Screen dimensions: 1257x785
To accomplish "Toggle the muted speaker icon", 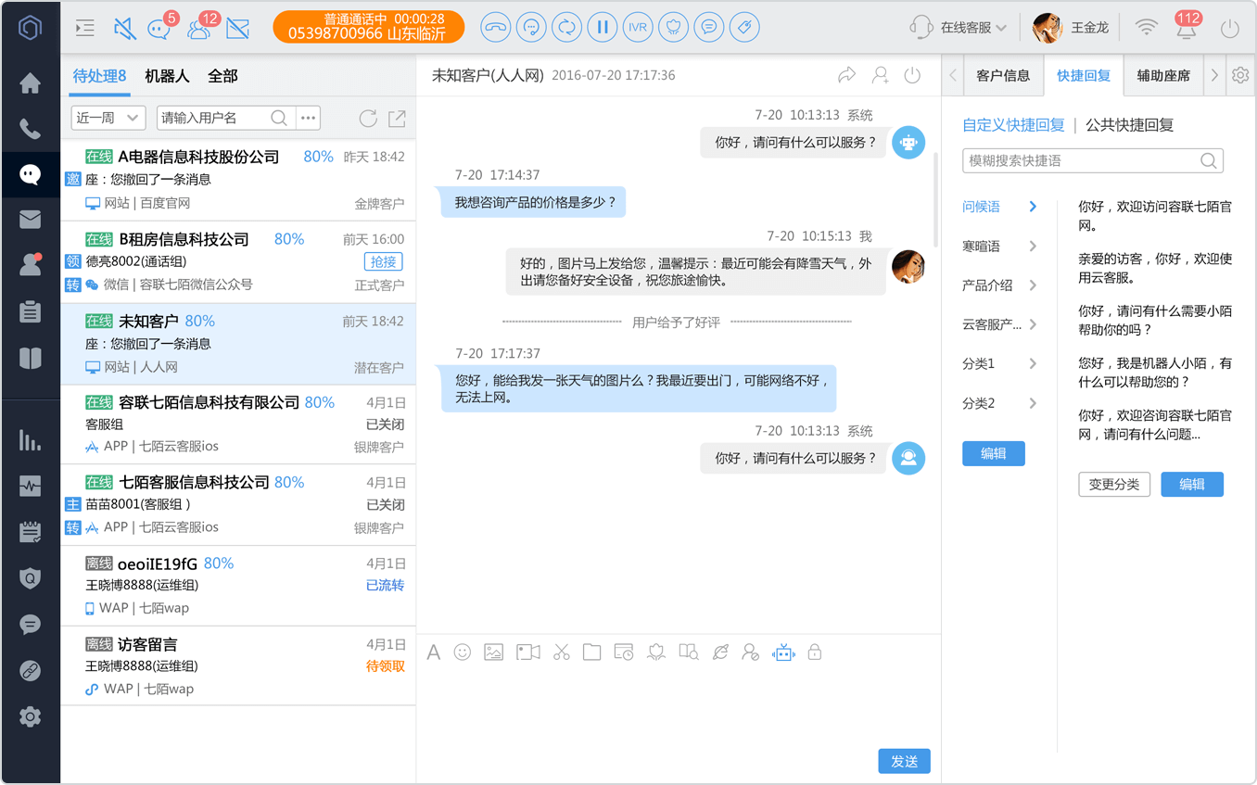I will click(124, 29).
